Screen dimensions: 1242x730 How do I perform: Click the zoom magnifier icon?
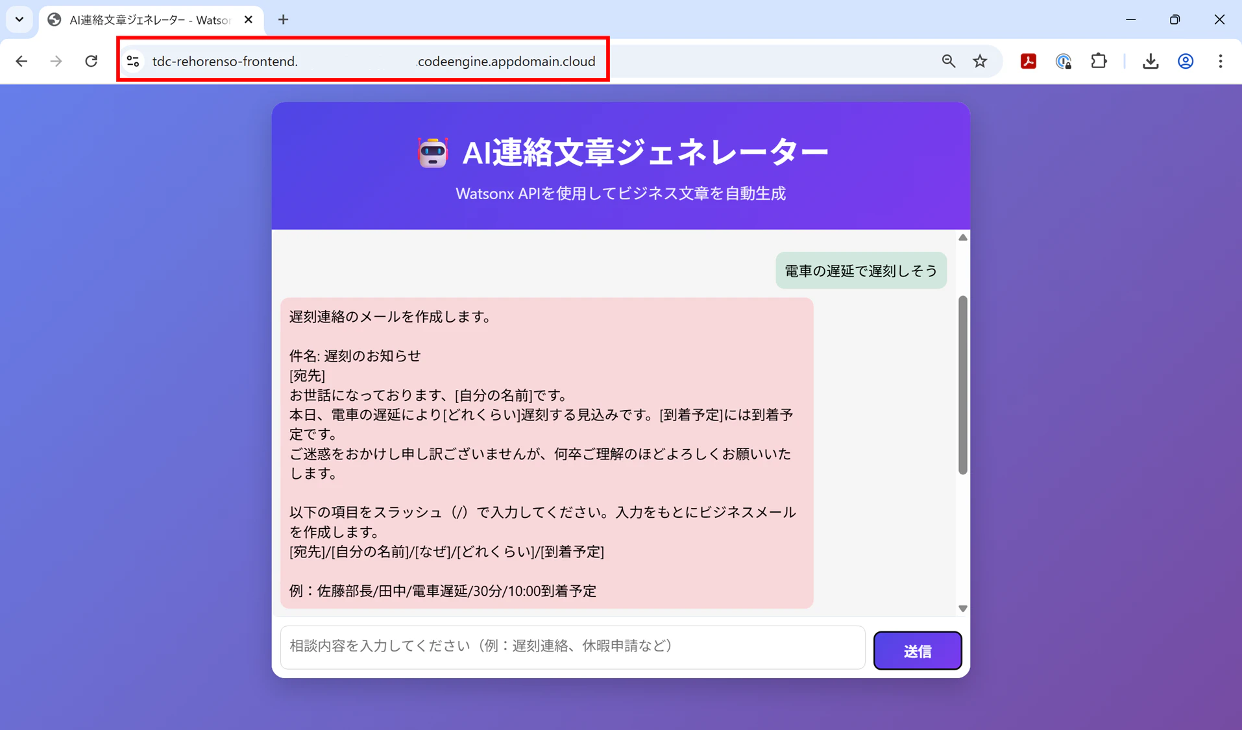tap(948, 61)
